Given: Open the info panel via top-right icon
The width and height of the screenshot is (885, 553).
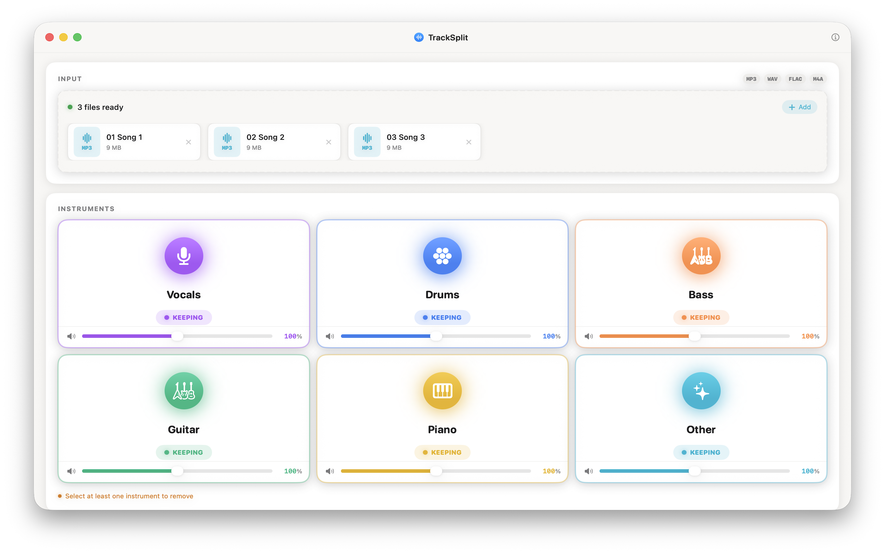Looking at the screenshot, I should [835, 37].
